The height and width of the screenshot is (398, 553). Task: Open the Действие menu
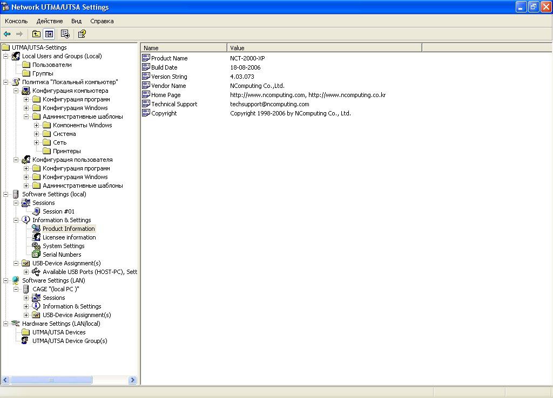click(x=50, y=21)
